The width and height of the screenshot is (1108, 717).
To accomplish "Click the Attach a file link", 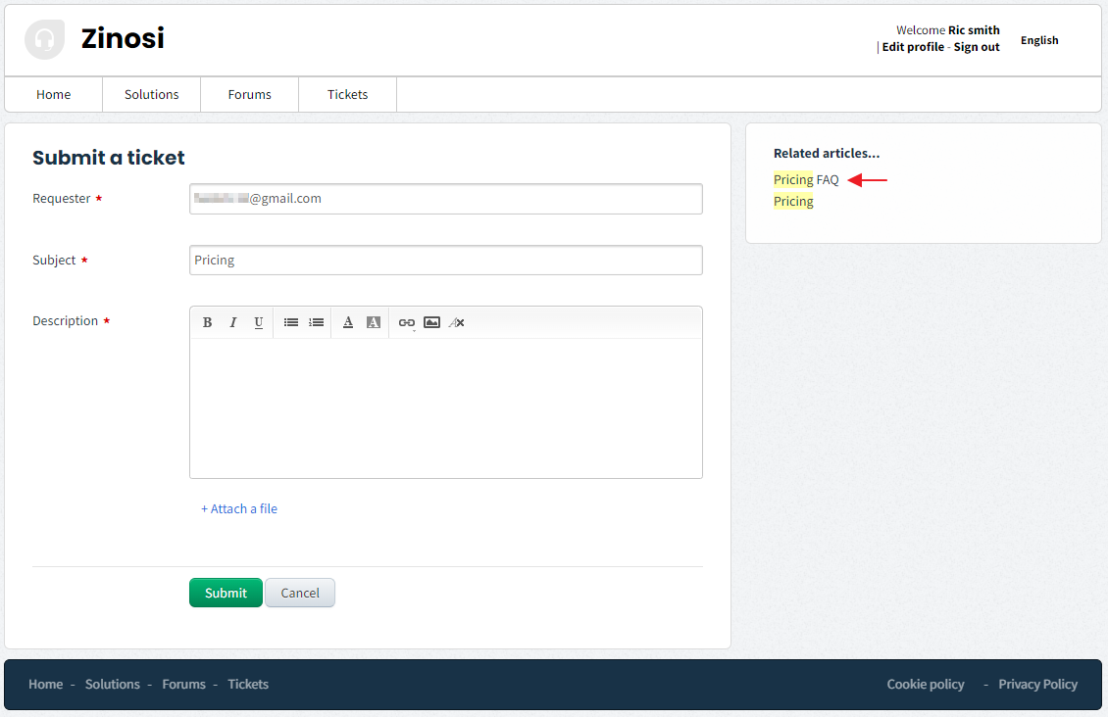I will 239,508.
